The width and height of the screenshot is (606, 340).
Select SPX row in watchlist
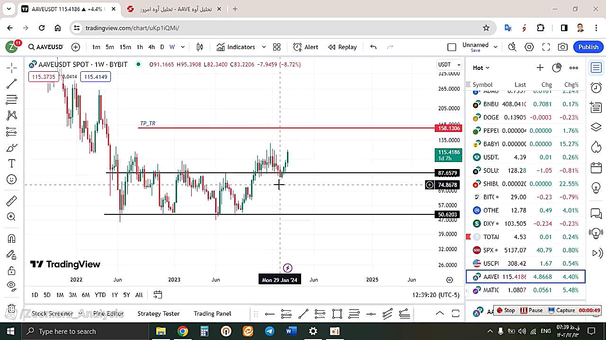526,250
